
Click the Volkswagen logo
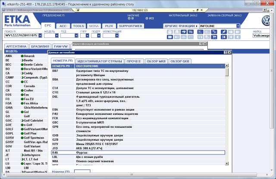point(266,21)
